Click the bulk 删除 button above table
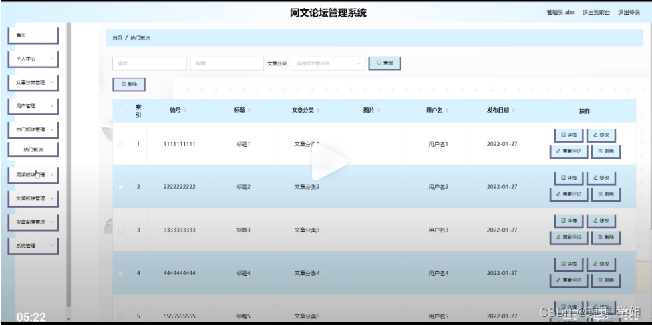Image resolution: width=652 pixels, height=325 pixels. click(129, 84)
